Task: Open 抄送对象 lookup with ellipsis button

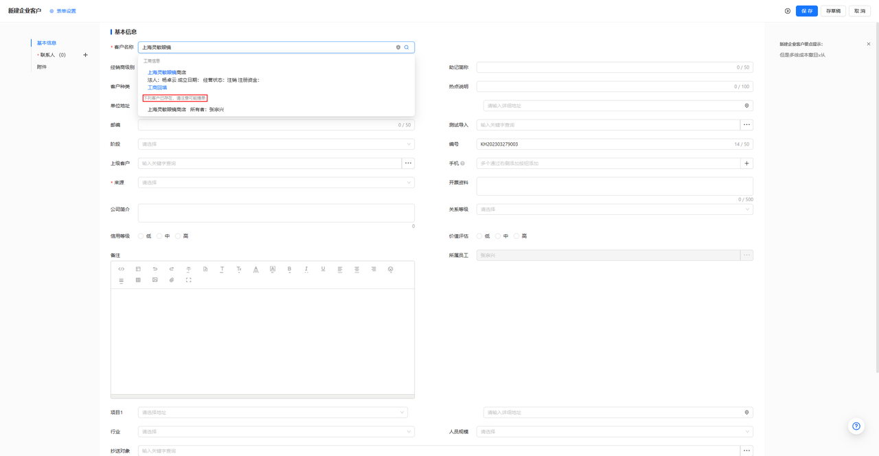Action: 746,451
